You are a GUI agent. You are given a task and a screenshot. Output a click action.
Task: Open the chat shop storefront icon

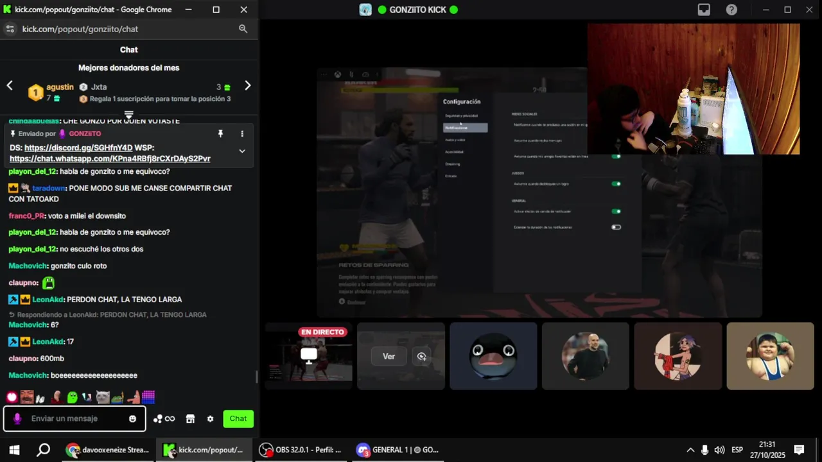pyautogui.click(x=190, y=418)
